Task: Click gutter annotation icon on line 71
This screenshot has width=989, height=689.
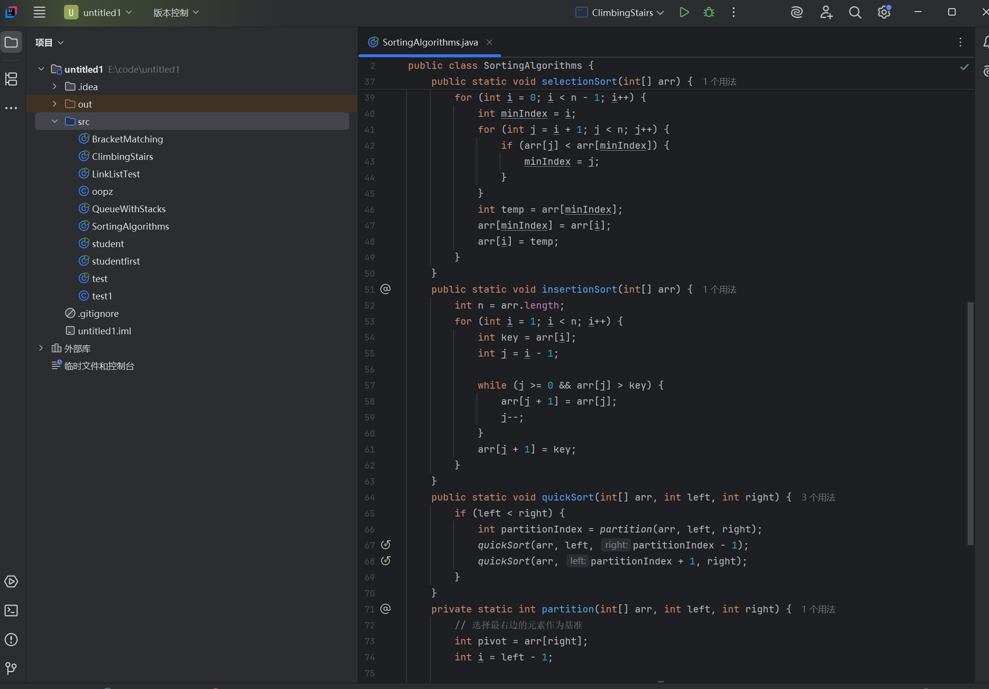Action: [385, 609]
